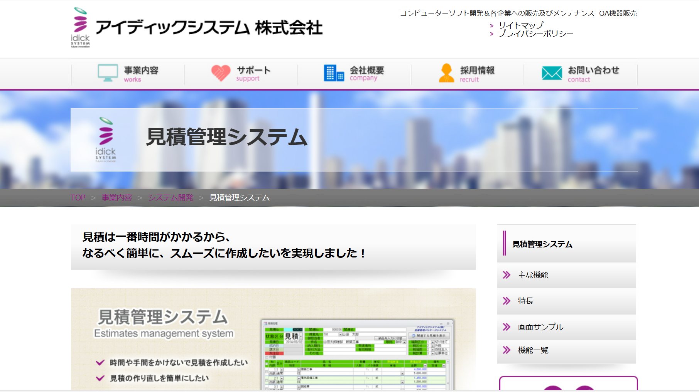
Task: Click the idick SYSTEM logo in header
Action: 80,27
